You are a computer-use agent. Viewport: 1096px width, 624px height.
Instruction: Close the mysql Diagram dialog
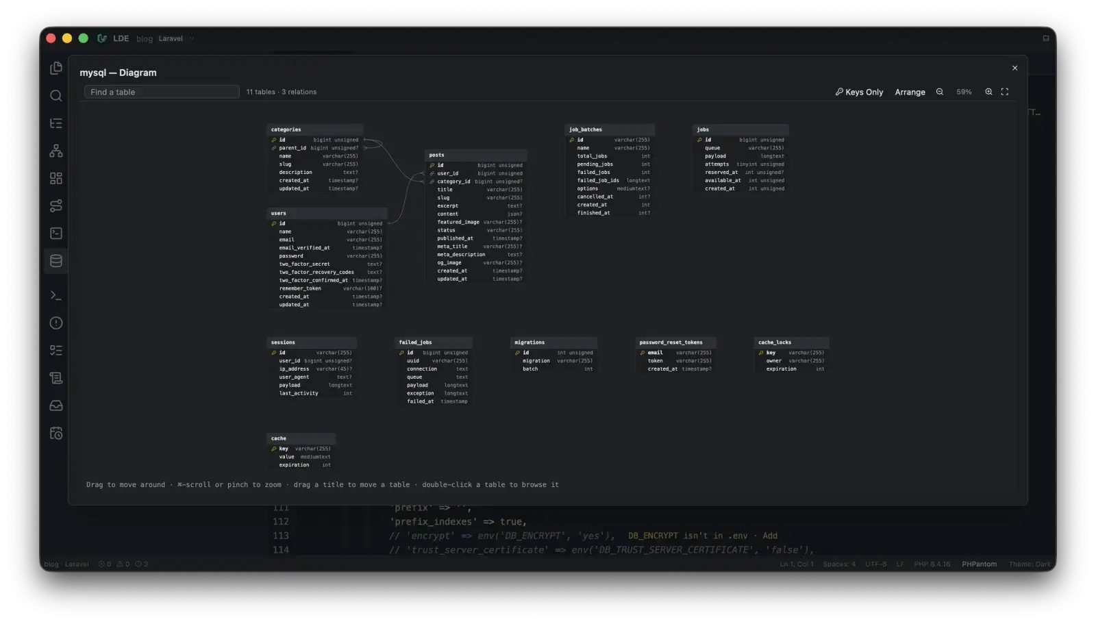click(x=1014, y=68)
